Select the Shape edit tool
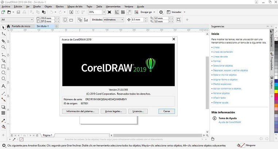Viewport: 278px width, 149px height. pyautogui.click(x=3, y=34)
